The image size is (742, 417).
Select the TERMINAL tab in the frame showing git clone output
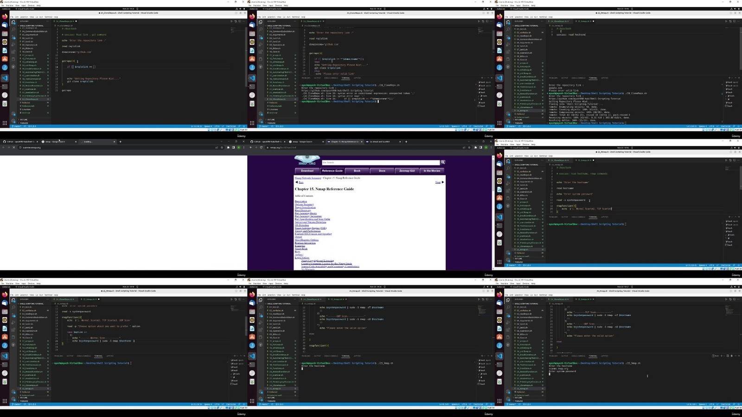click(x=593, y=78)
